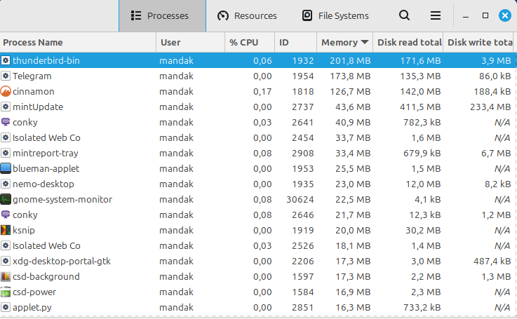Screen dimensions: 517x319
Task: Click the Memory column sort arrow
Action: (x=364, y=42)
